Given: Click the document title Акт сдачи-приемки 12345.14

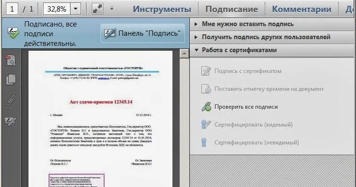Looking at the screenshot, I should pos(101,102).
